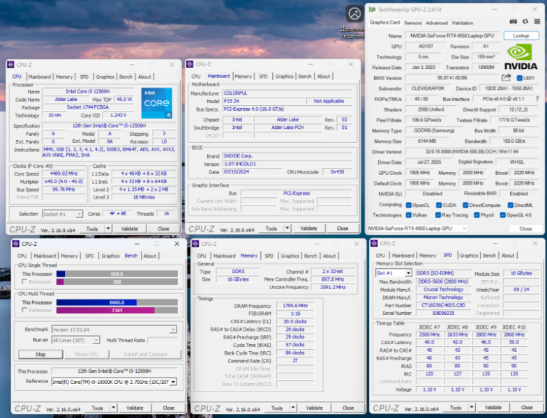Click the NVIDIA logo in GPU-Z
Screen dimensions: 547x418
pos(521,56)
